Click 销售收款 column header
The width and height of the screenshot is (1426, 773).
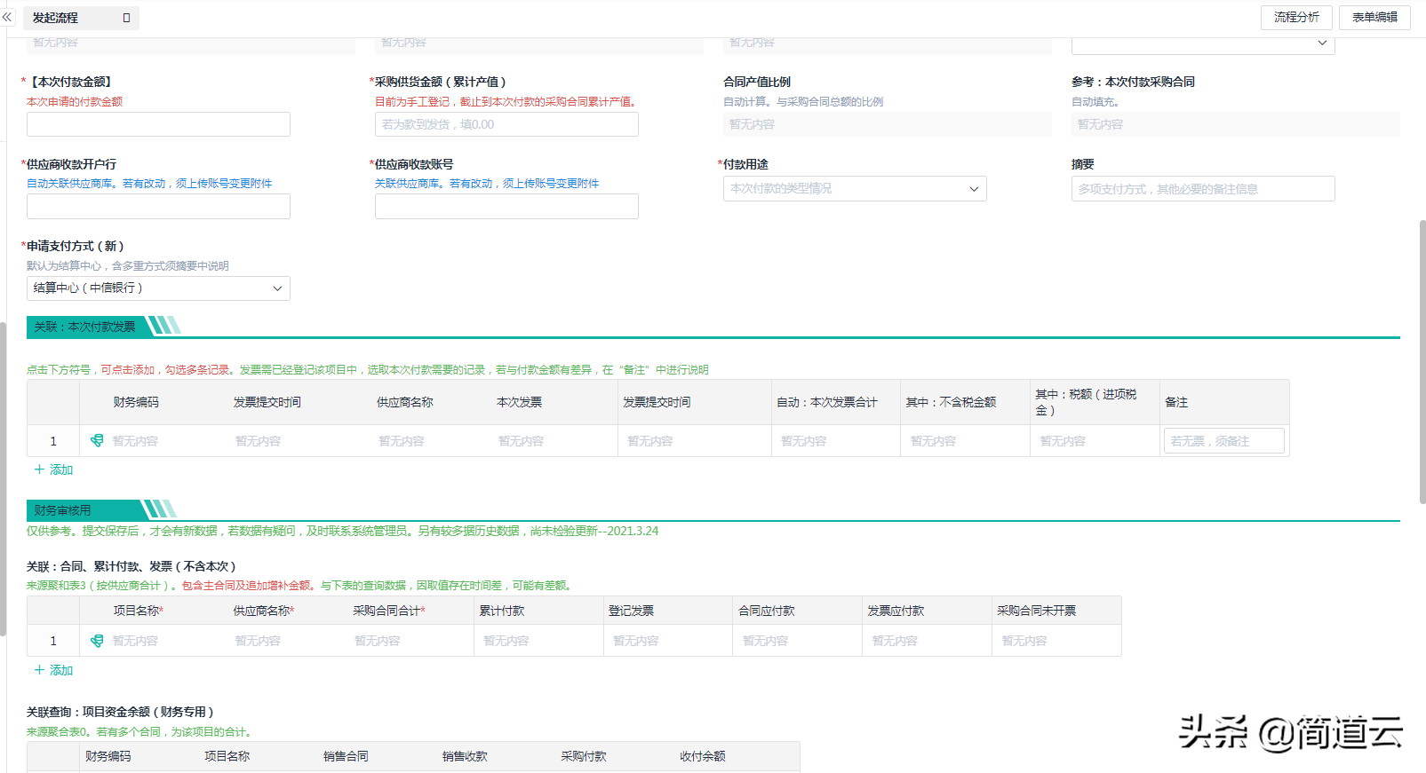tap(465, 756)
